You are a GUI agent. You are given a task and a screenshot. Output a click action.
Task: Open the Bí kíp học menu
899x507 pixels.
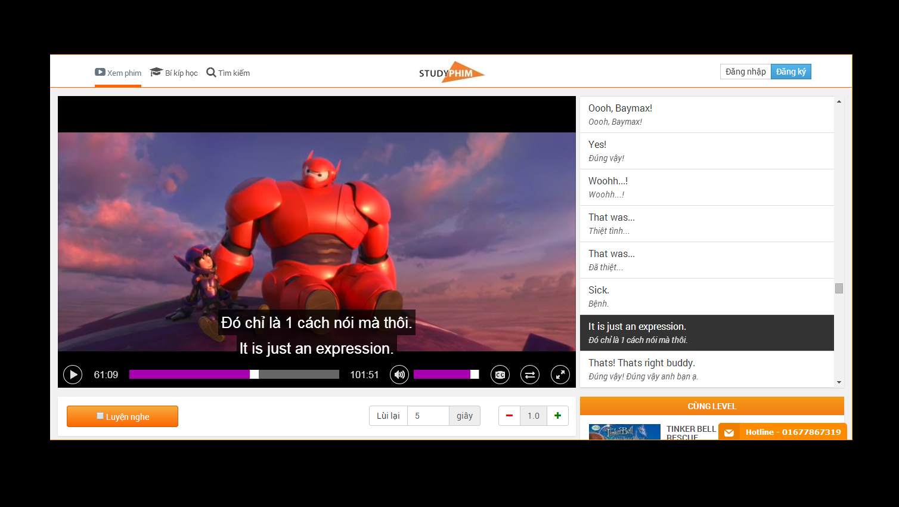pos(173,73)
